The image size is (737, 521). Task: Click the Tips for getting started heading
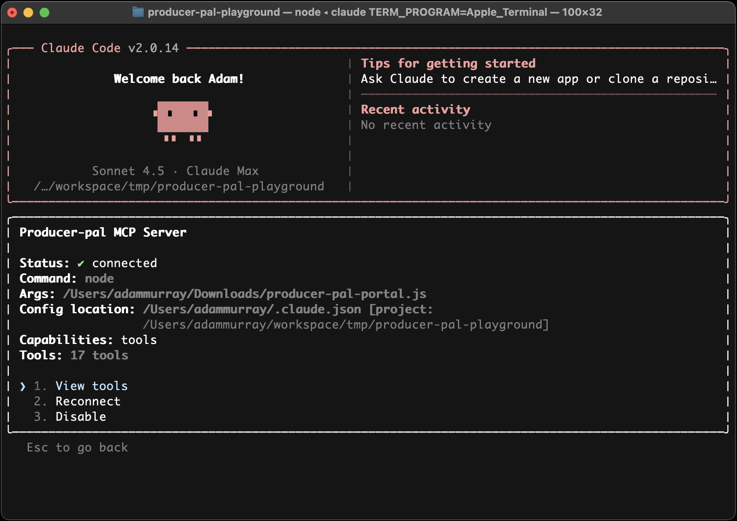(448, 63)
